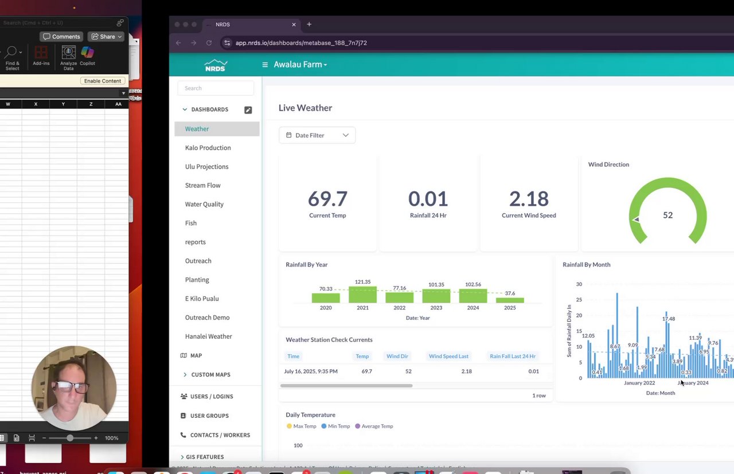Viewport: 734px width, 474px height.
Task: Expand the Awalau Farm selector
Action: coord(300,65)
